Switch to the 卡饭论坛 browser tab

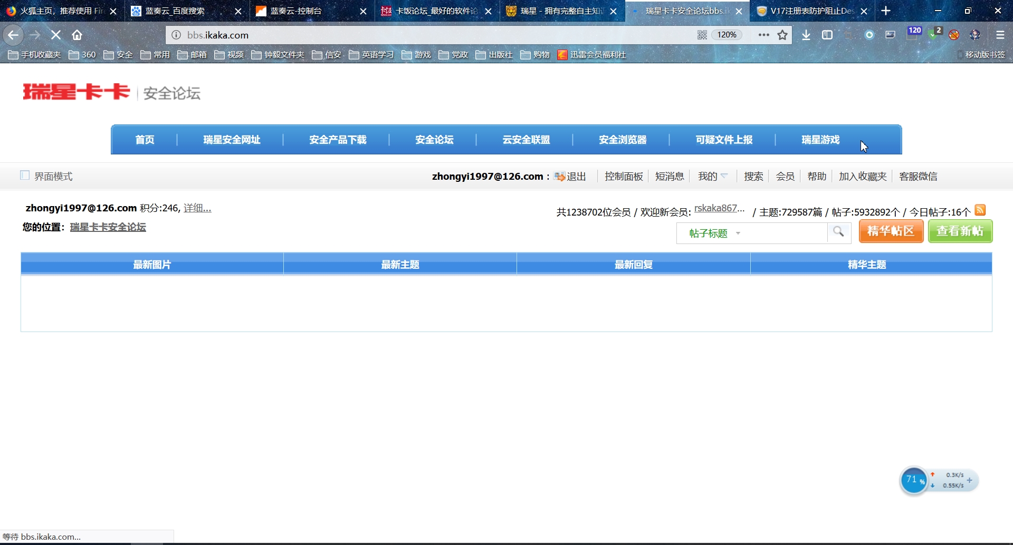[x=437, y=11]
